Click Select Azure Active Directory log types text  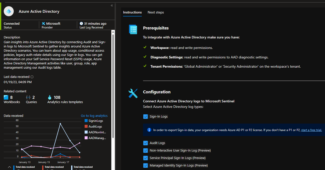173,107
